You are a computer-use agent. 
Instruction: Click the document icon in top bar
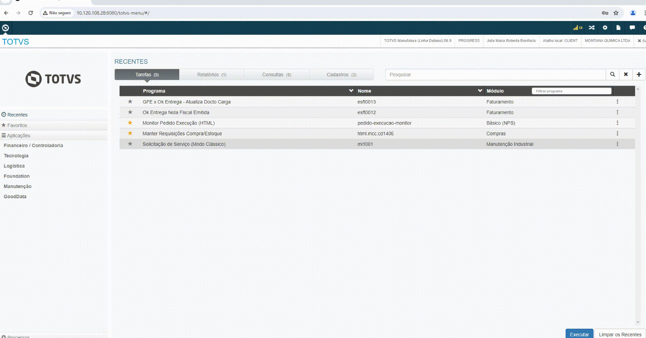tap(618, 27)
